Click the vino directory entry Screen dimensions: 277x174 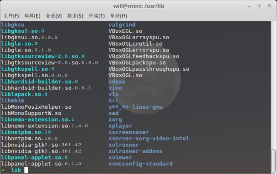(115, 88)
